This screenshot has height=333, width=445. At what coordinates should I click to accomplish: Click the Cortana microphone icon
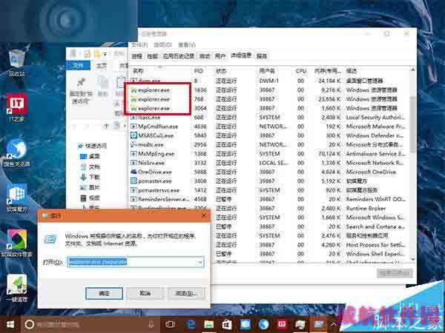(x=151, y=324)
